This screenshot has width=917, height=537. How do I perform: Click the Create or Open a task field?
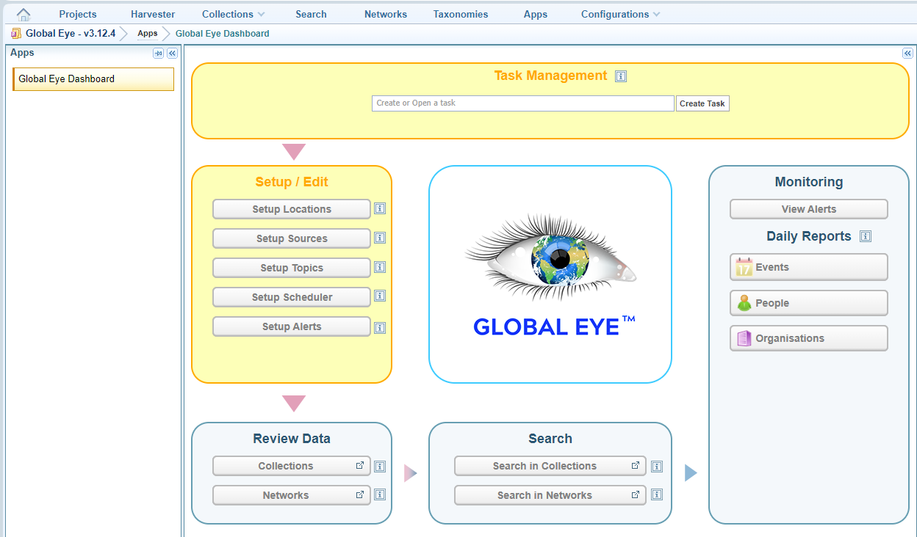pyautogui.click(x=522, y=103)
